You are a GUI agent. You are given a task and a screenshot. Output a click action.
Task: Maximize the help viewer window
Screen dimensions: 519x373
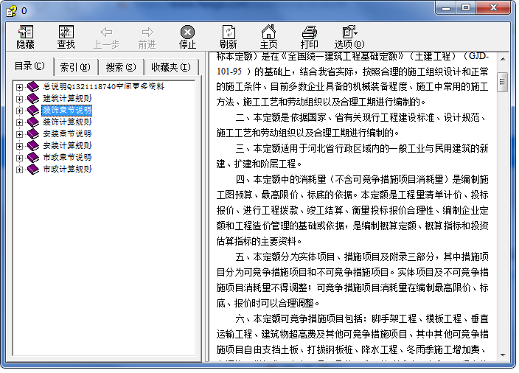(466, 7)
